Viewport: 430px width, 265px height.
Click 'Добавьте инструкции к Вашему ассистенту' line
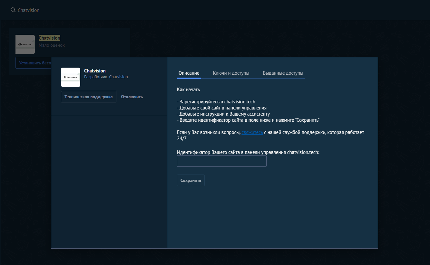click(x=223, y=114)
